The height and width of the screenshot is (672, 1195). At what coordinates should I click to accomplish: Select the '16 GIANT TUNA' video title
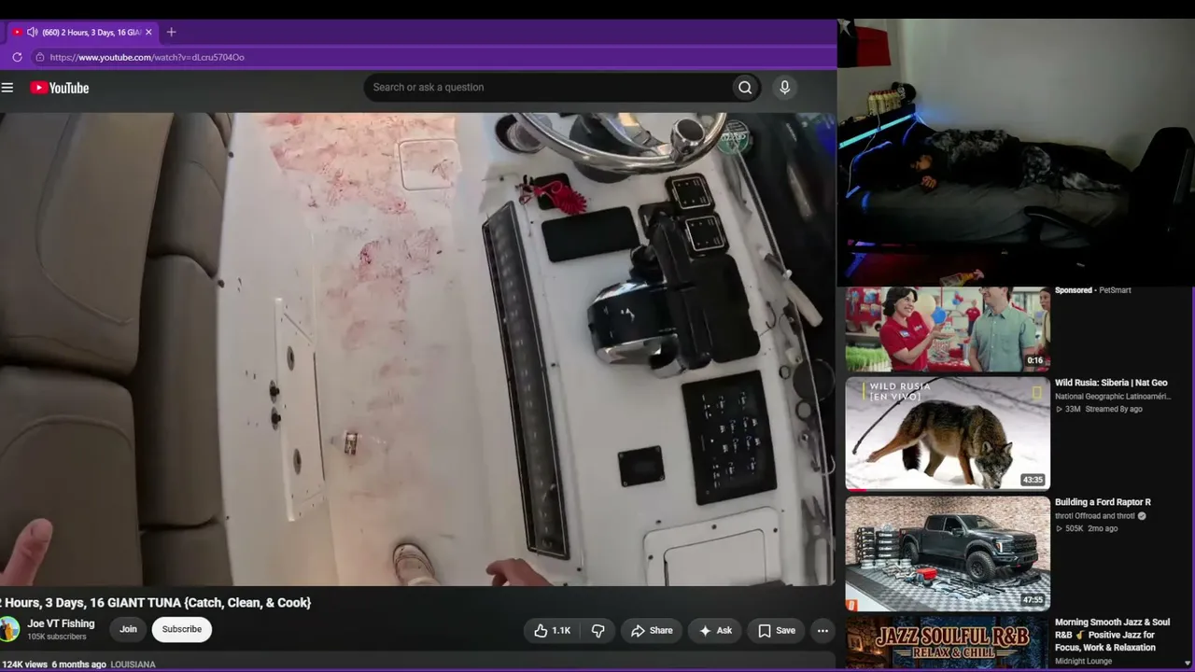[x=155, y=603]
